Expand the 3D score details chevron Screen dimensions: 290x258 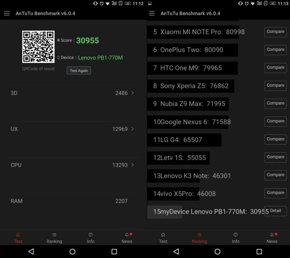(132, 93)
